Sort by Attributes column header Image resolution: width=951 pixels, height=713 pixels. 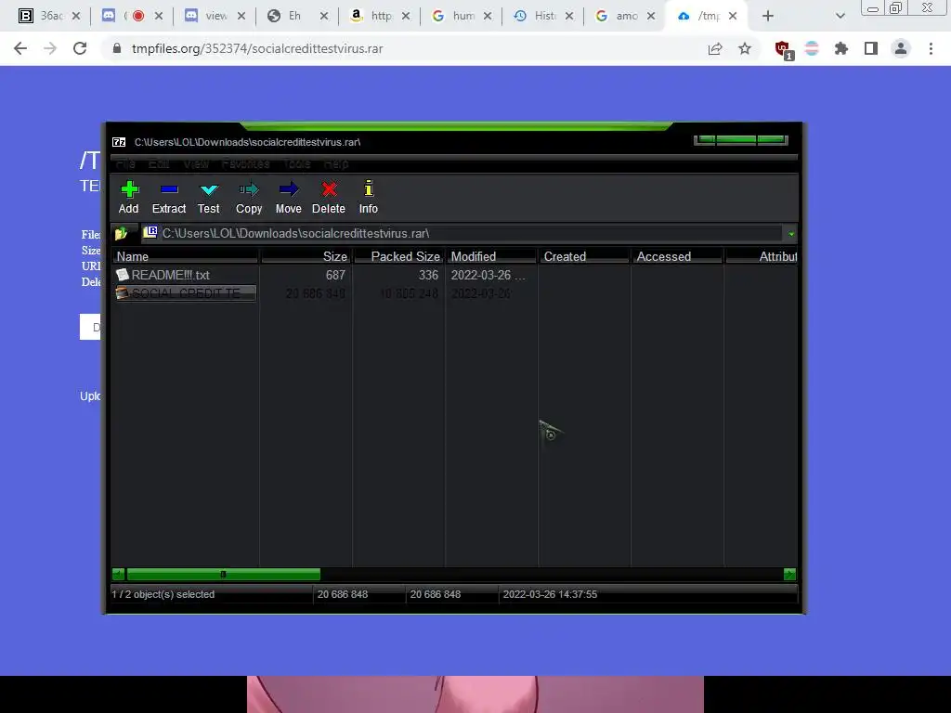762,256
